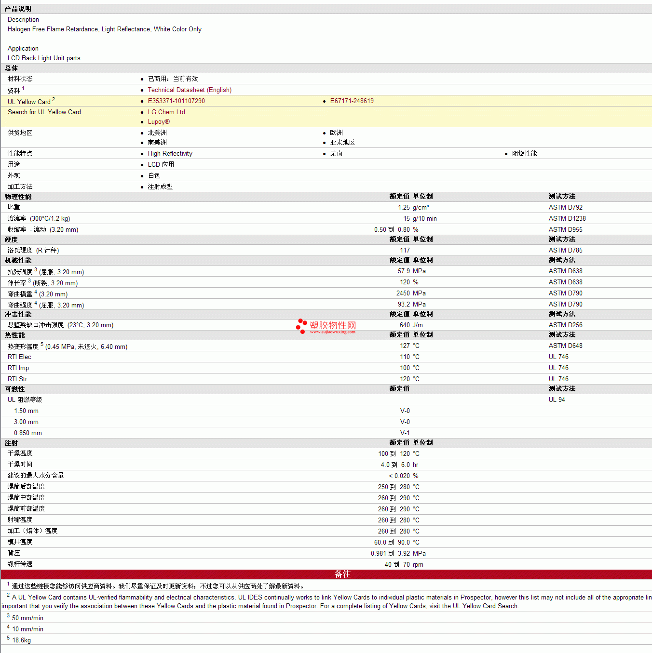The height and width of the screenshot is (653, 652).
Task: Select the 'Search for UL Yellow Card' label
Action: 44,112
